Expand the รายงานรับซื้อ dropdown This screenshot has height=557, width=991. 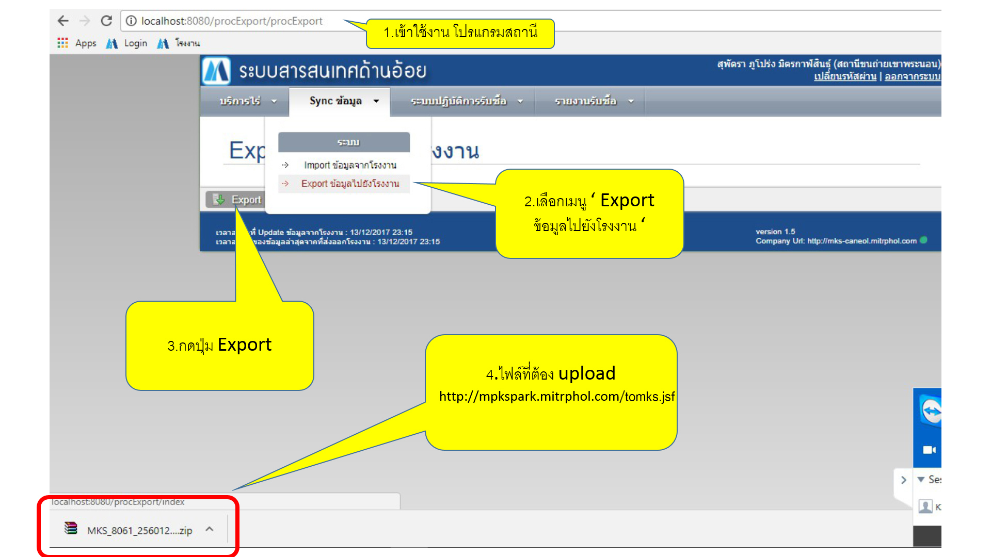(593, 101)
